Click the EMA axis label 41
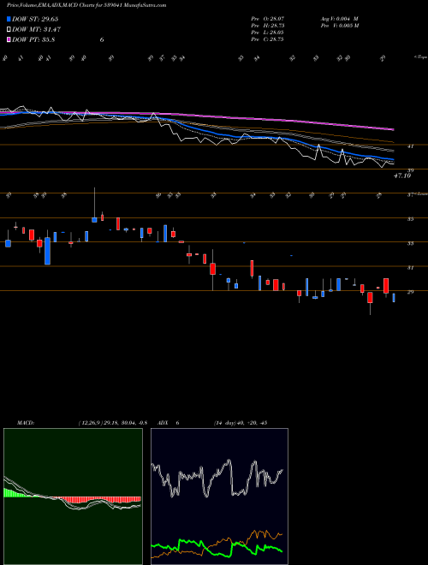428x565 pixels. (410, 146)
